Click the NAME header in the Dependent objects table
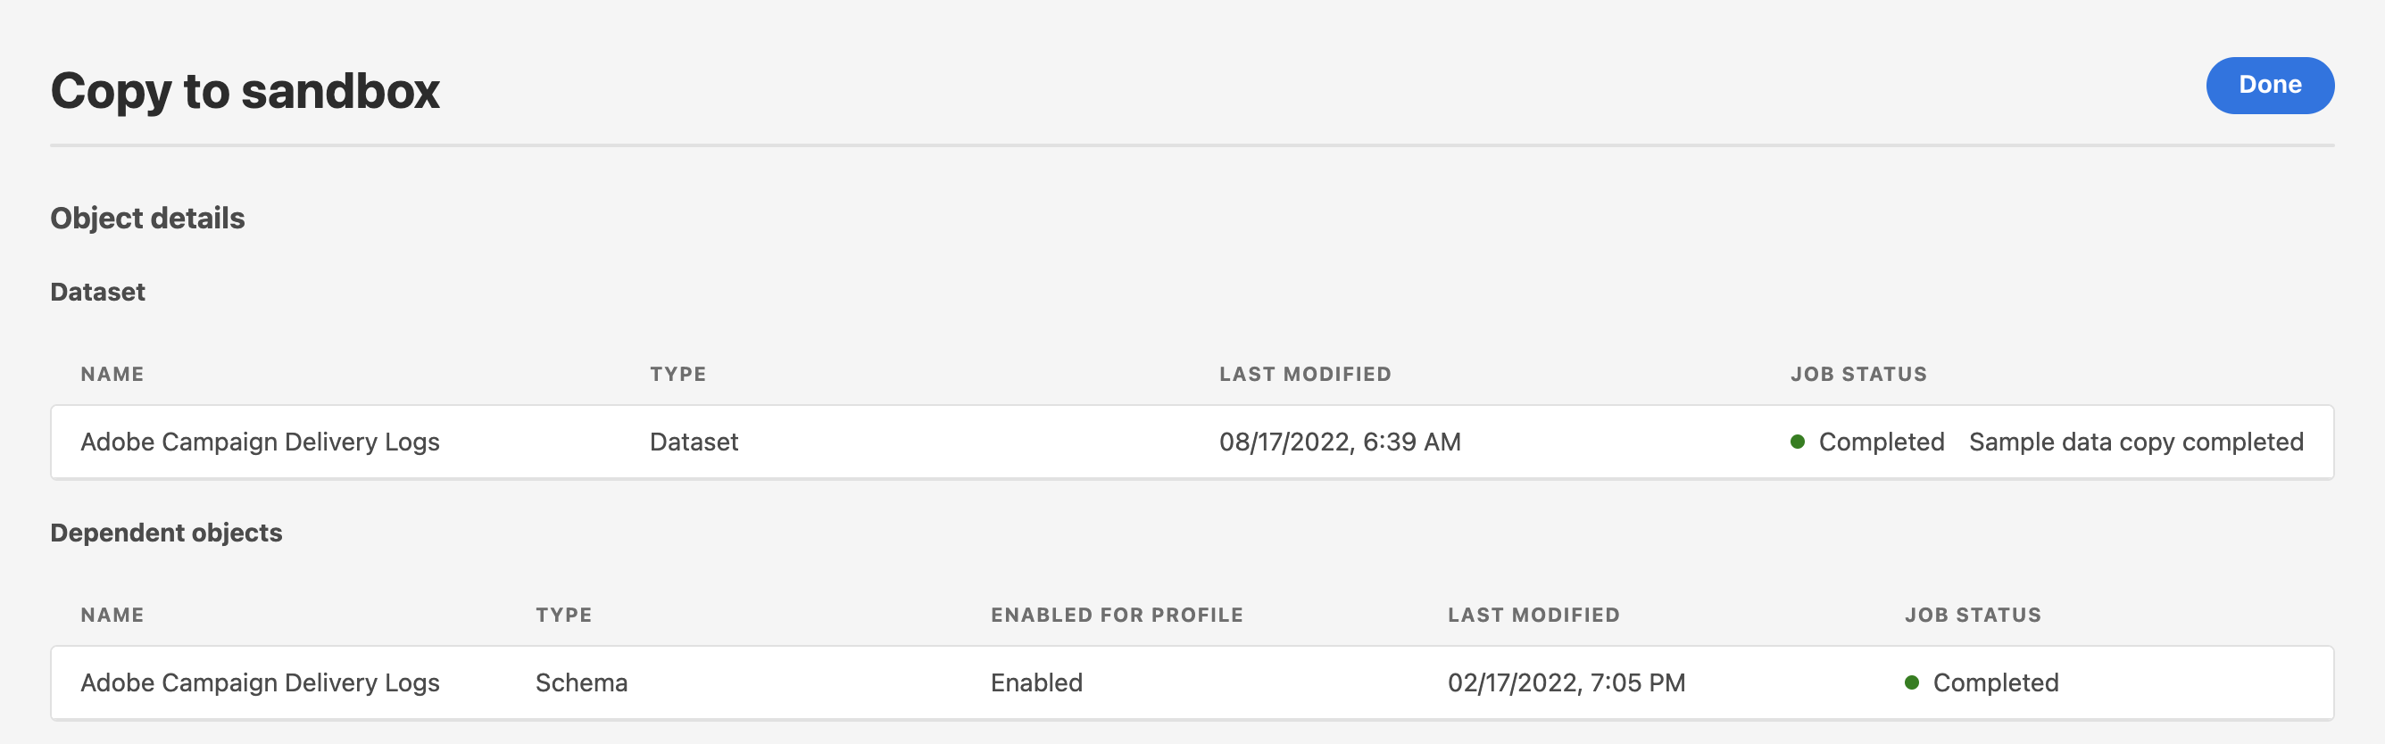The height and width of the screenshot is (744, 2385). point(112,615)
